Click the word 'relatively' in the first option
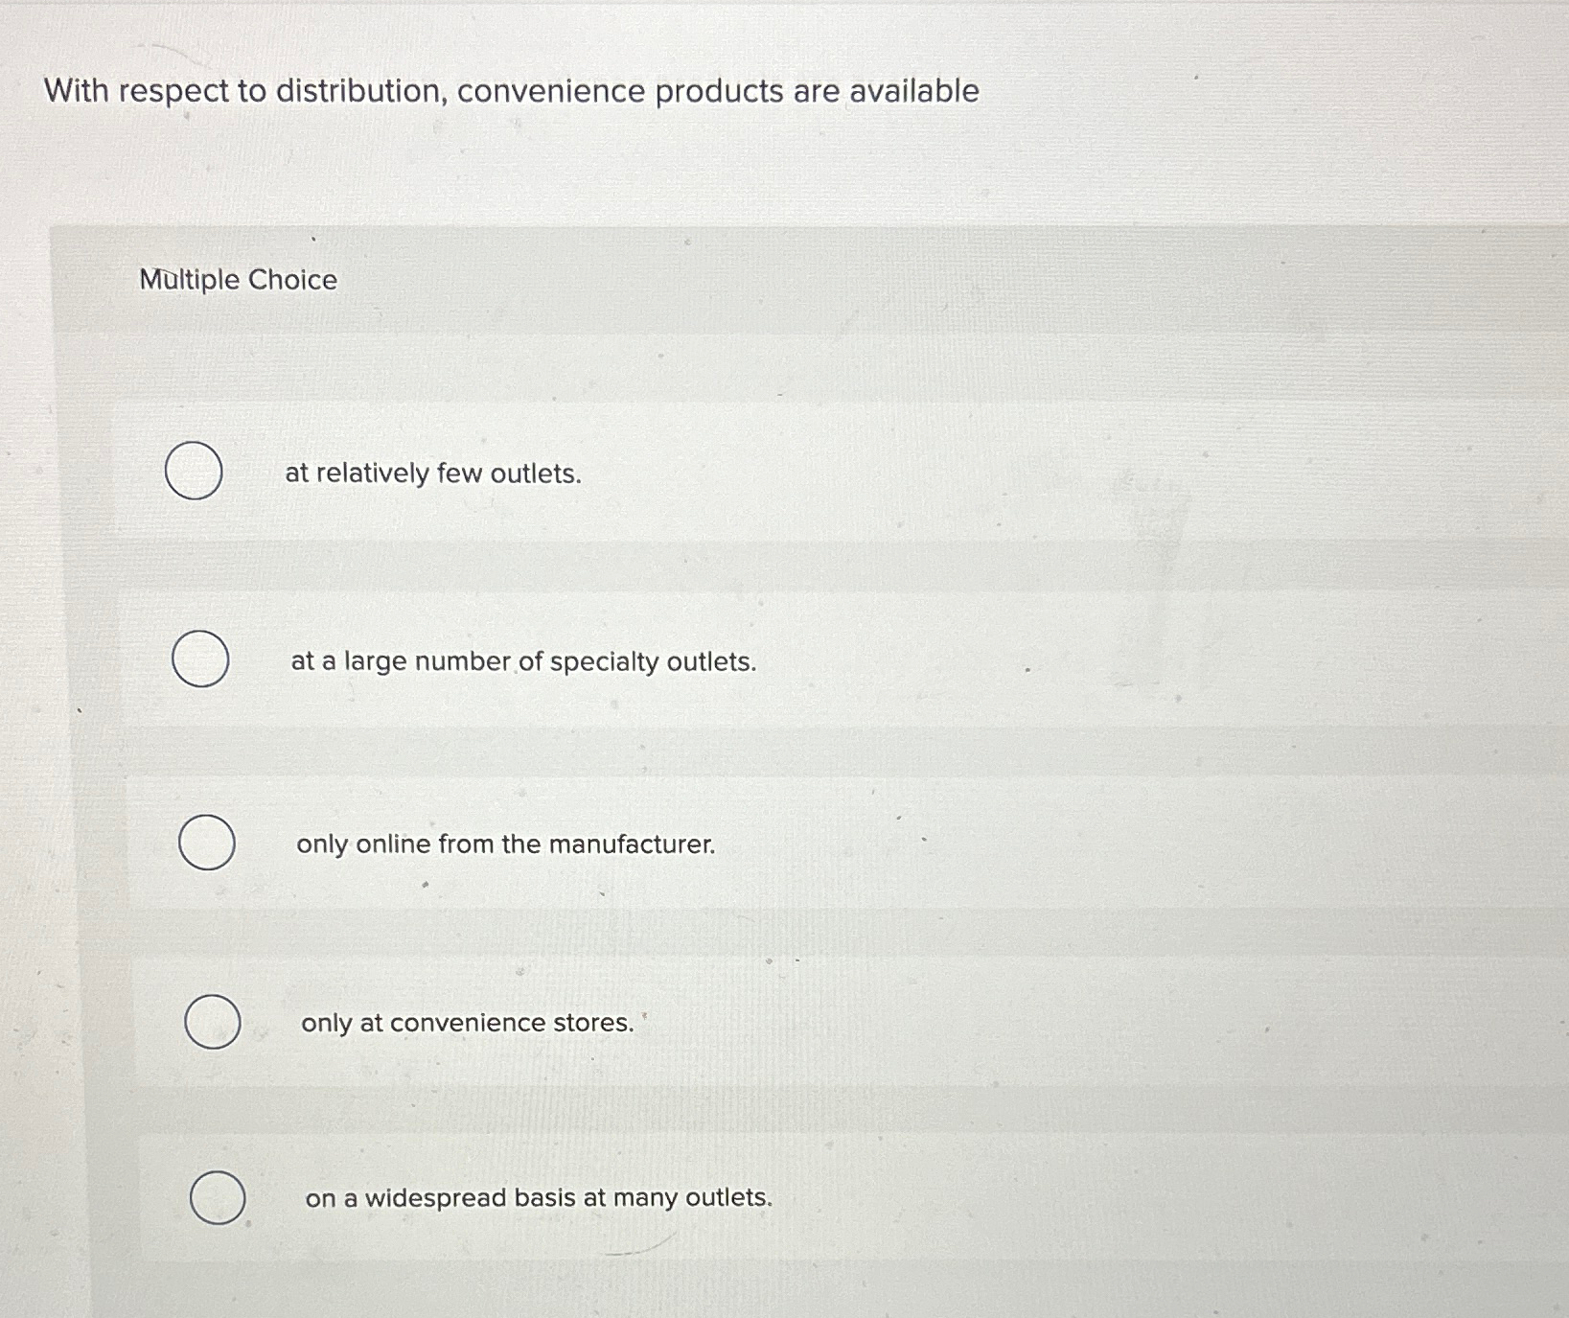Screen dimensions: 1569x1318 tap(373, 474)
